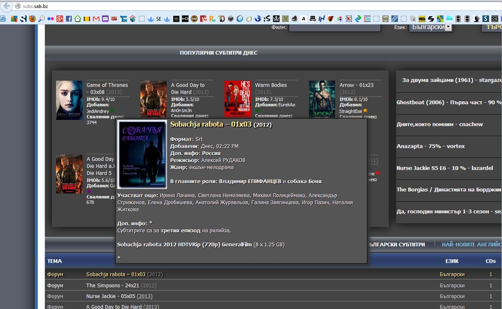The width and height of the screenshot is (502, 309).
Task: Switch to БЪЛГАРСКИ СУБТИТРИ tab
Action: pyautogui.click(x=396, y=244)
